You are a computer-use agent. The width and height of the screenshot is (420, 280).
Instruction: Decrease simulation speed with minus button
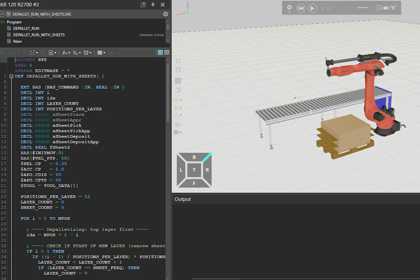(344, 8)
